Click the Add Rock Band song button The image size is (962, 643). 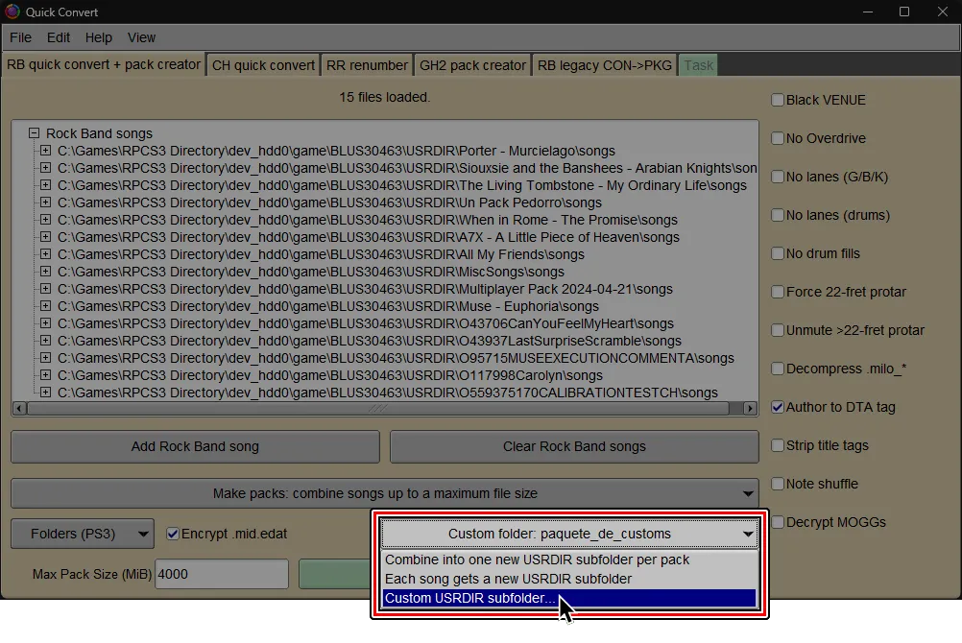[x=194, y=446]
